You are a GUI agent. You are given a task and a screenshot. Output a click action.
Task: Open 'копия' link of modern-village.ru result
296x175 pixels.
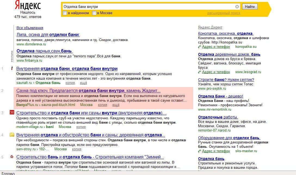[81, 127]
